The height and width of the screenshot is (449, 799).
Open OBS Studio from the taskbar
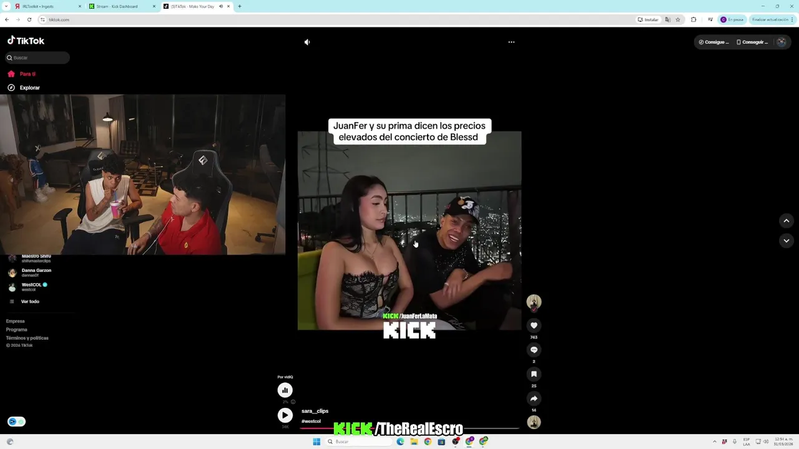pos(456,442)
